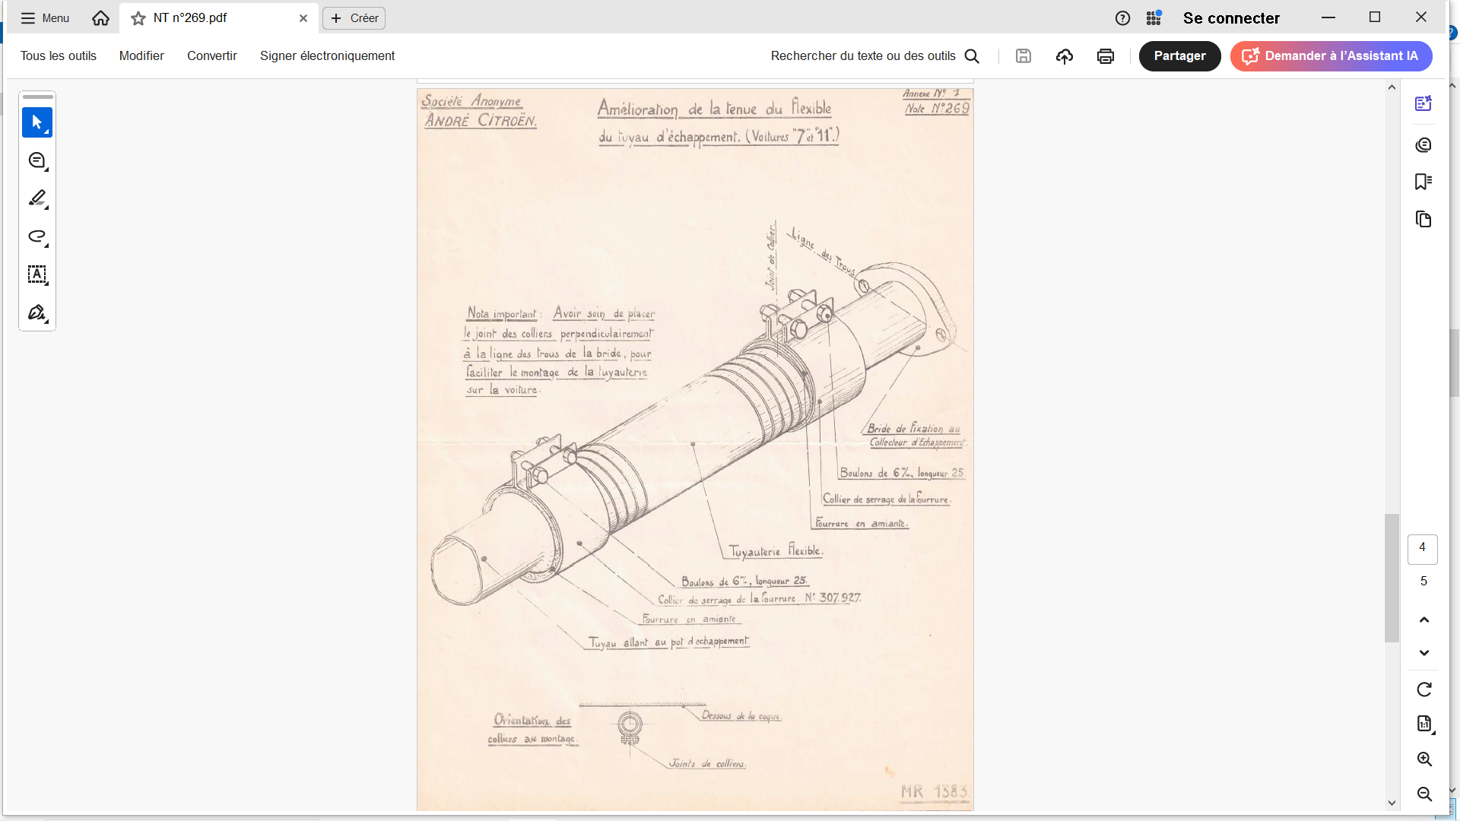Click the page number 4 field
1460x821 pixels.
pos(1422,548)
